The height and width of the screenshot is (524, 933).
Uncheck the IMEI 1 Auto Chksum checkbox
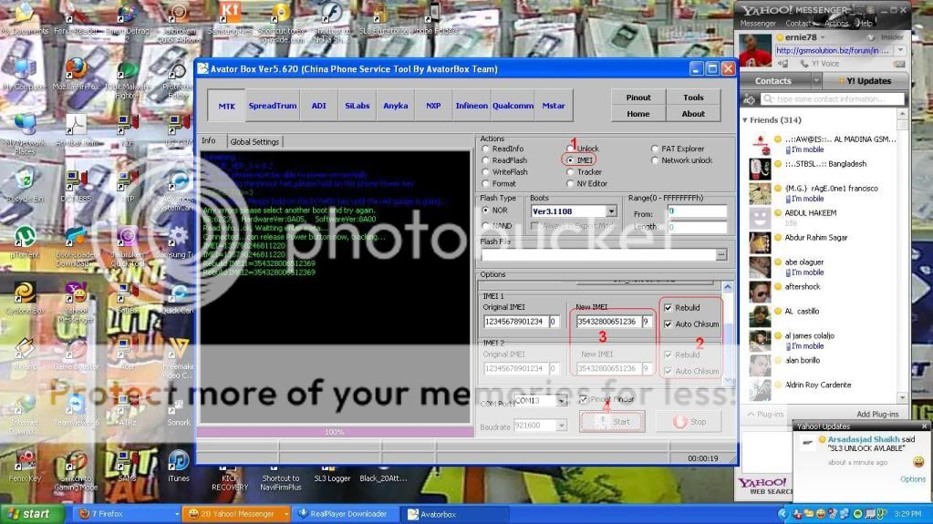669,324
